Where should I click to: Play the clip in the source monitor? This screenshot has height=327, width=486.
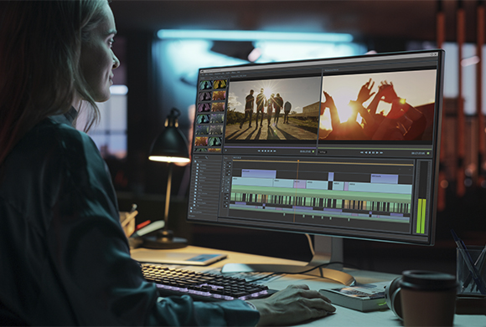(x=271, y=151)
